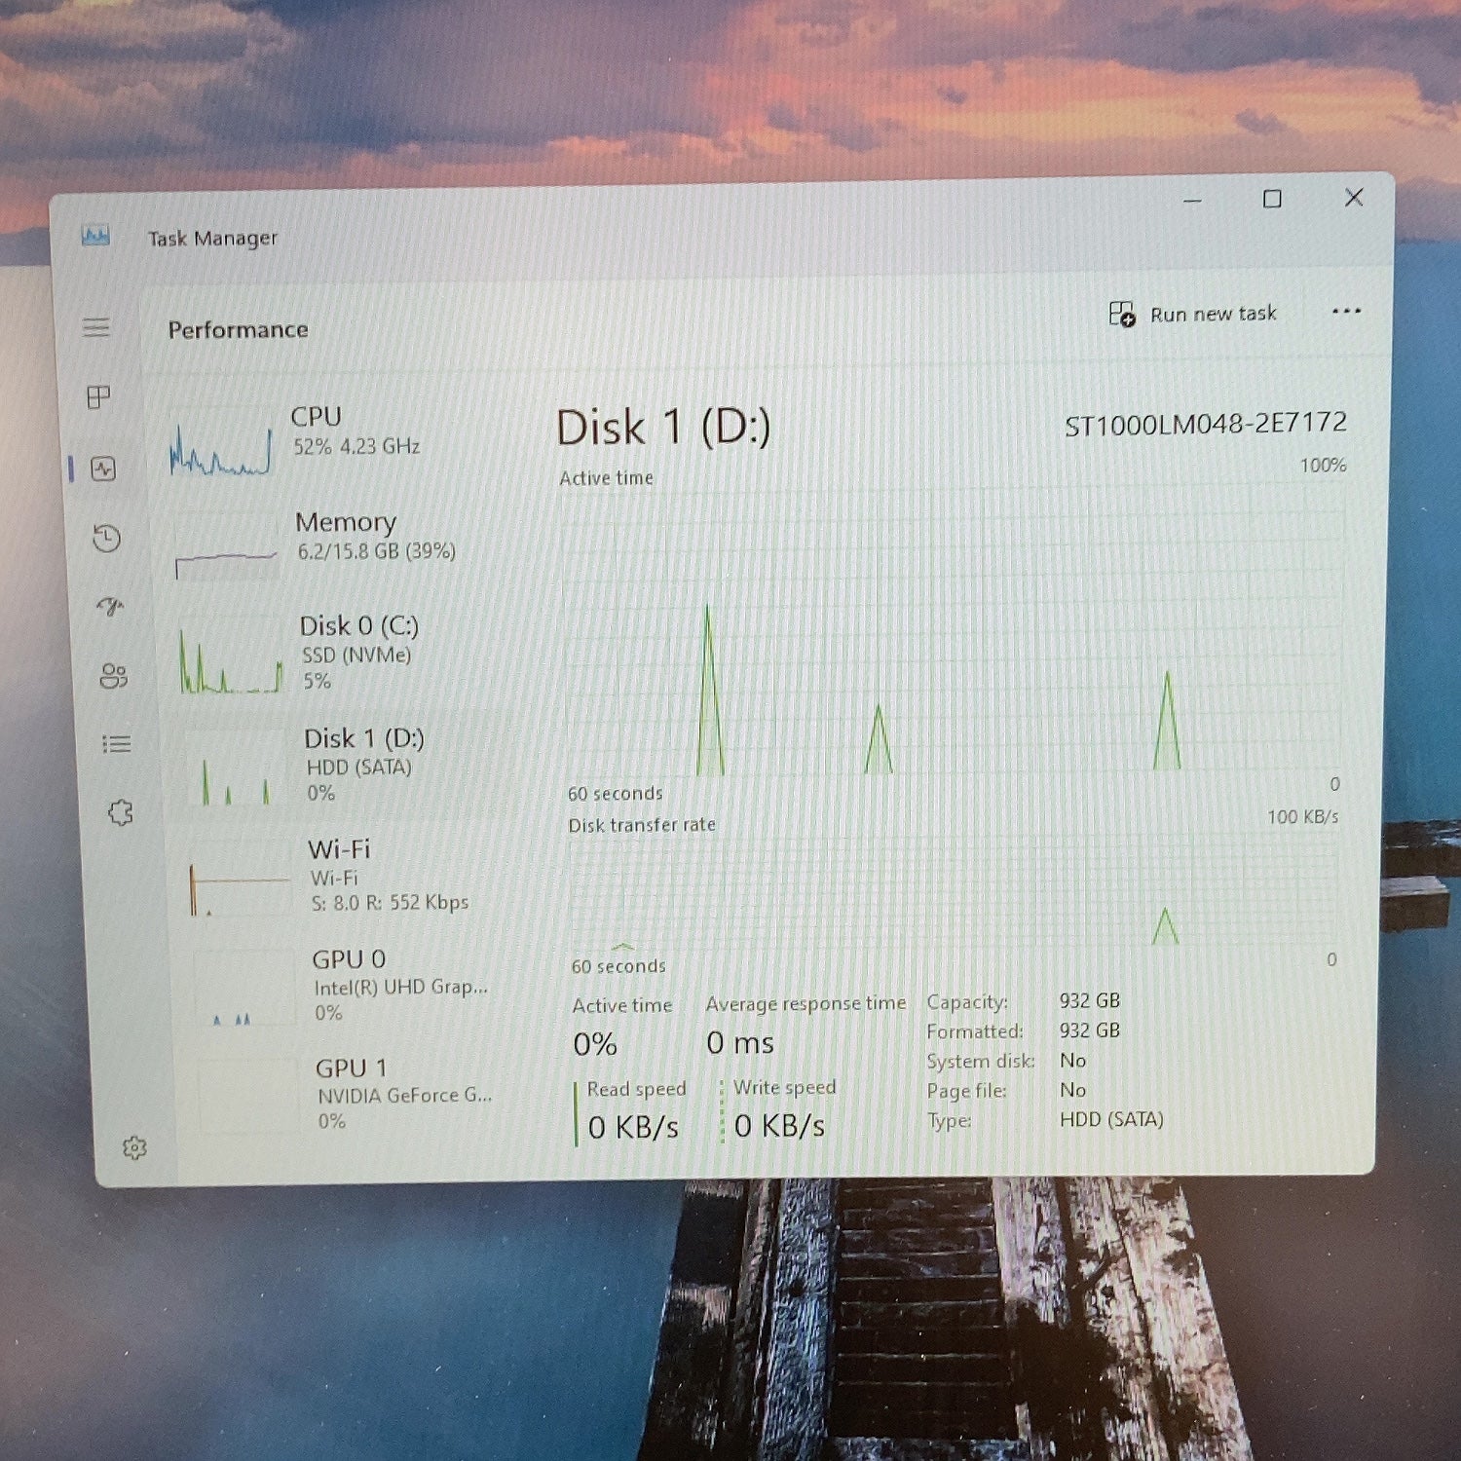Select the Memory performance entry
1461x1461 pixels.
coord(346,546)
